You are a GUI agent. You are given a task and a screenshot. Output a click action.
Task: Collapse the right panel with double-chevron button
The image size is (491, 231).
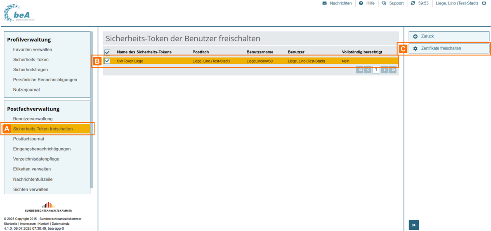(x=413, y=225)
